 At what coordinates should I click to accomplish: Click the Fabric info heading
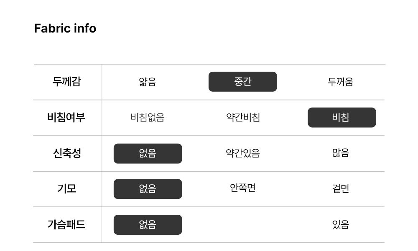tap(65, 28)
